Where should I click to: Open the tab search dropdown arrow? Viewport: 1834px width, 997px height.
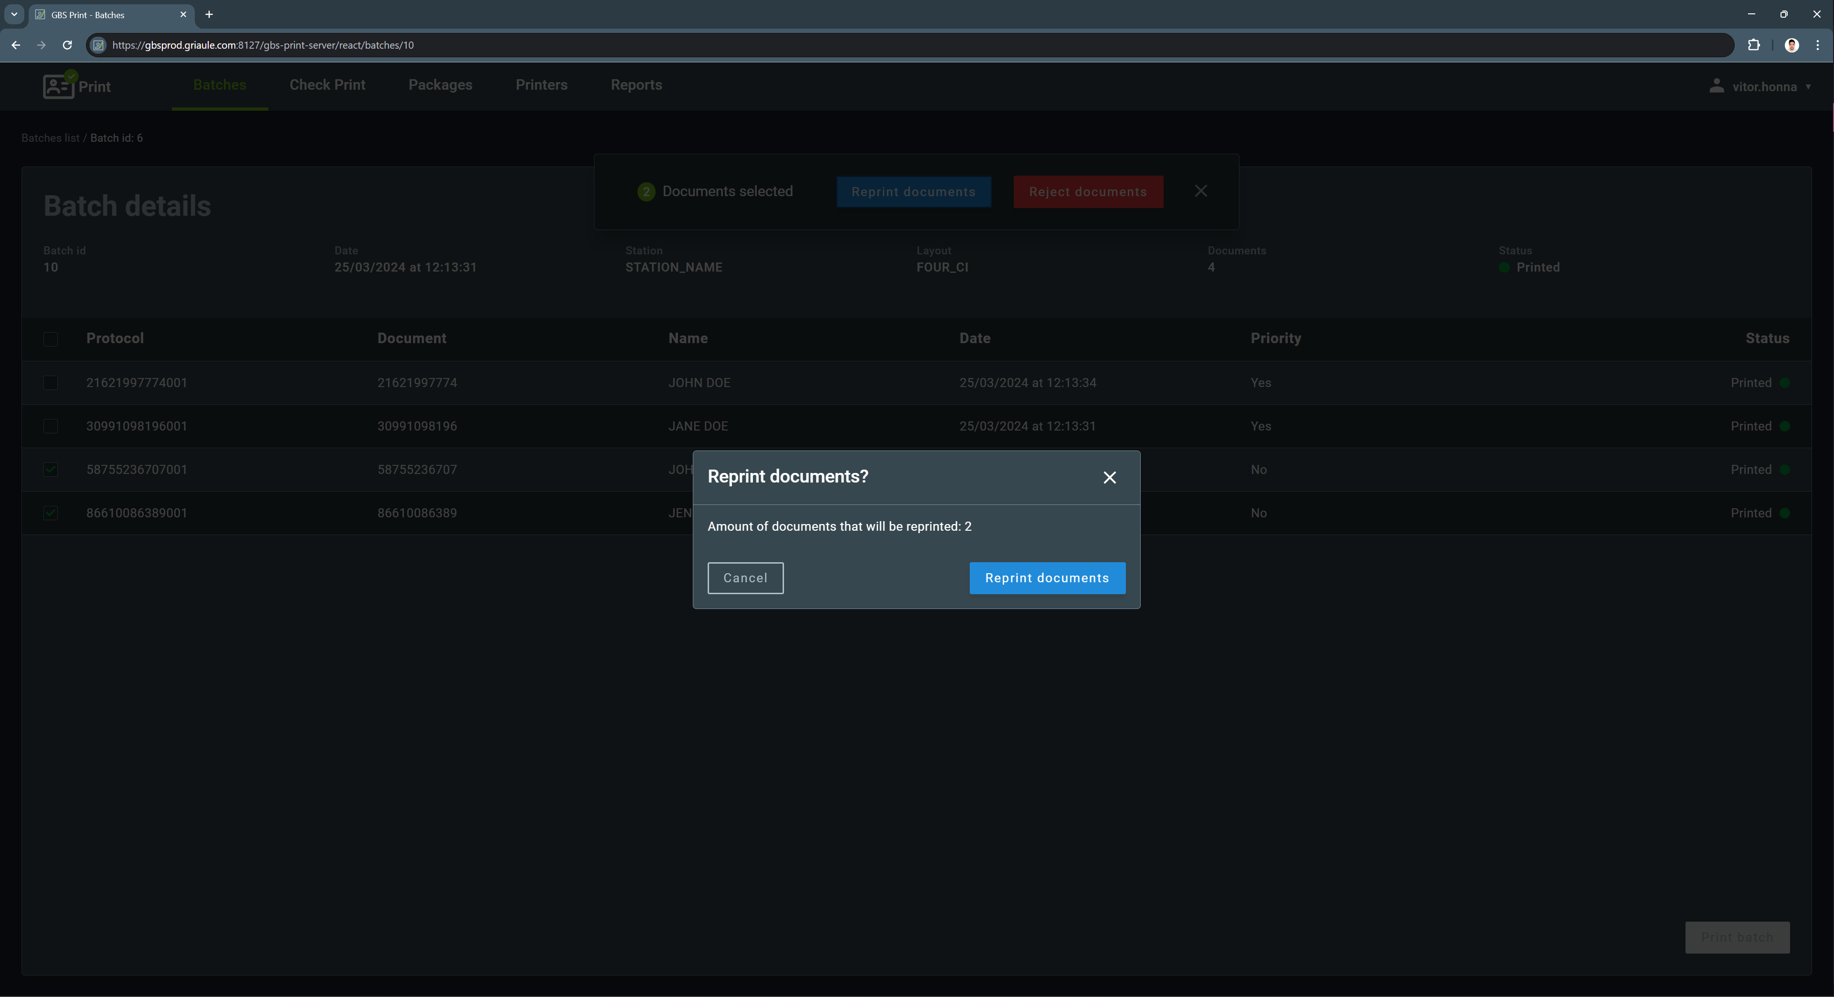[x=13, y=14]
